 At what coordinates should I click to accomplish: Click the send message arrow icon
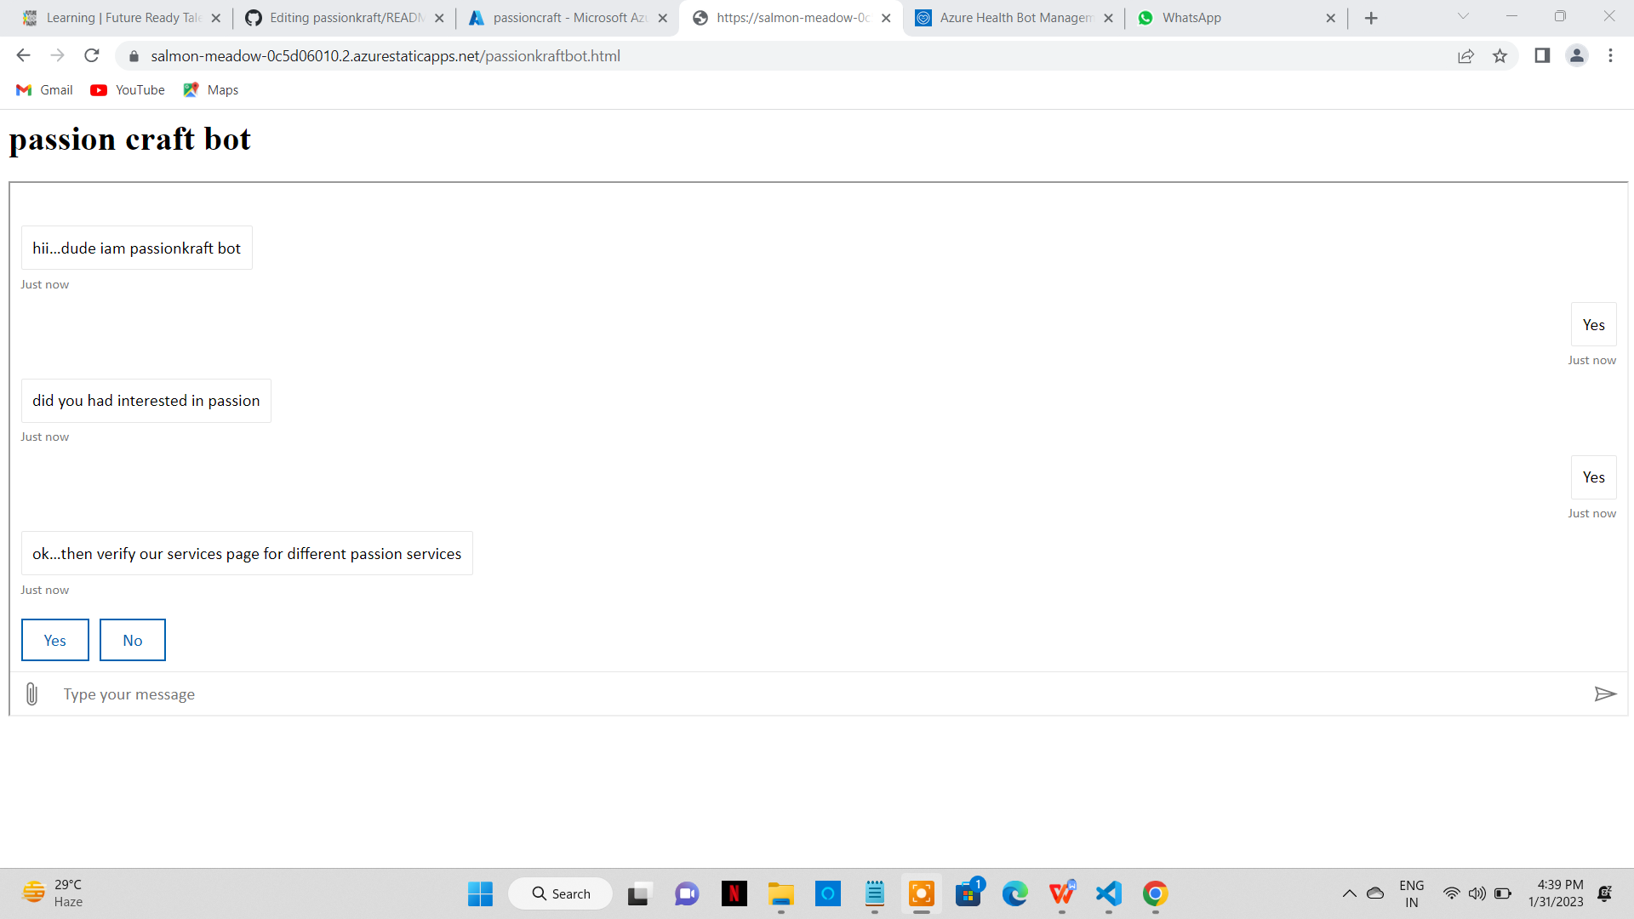(x=1604, y=694)
